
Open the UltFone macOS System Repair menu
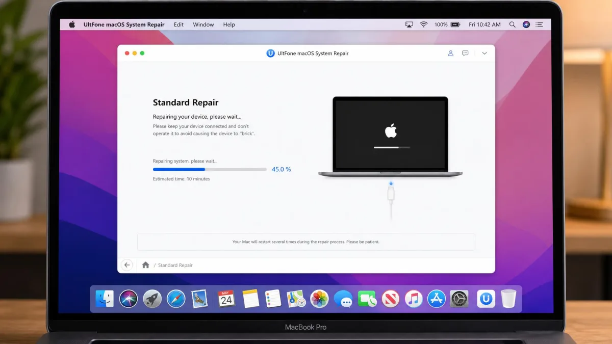click(x=124, y=24)
